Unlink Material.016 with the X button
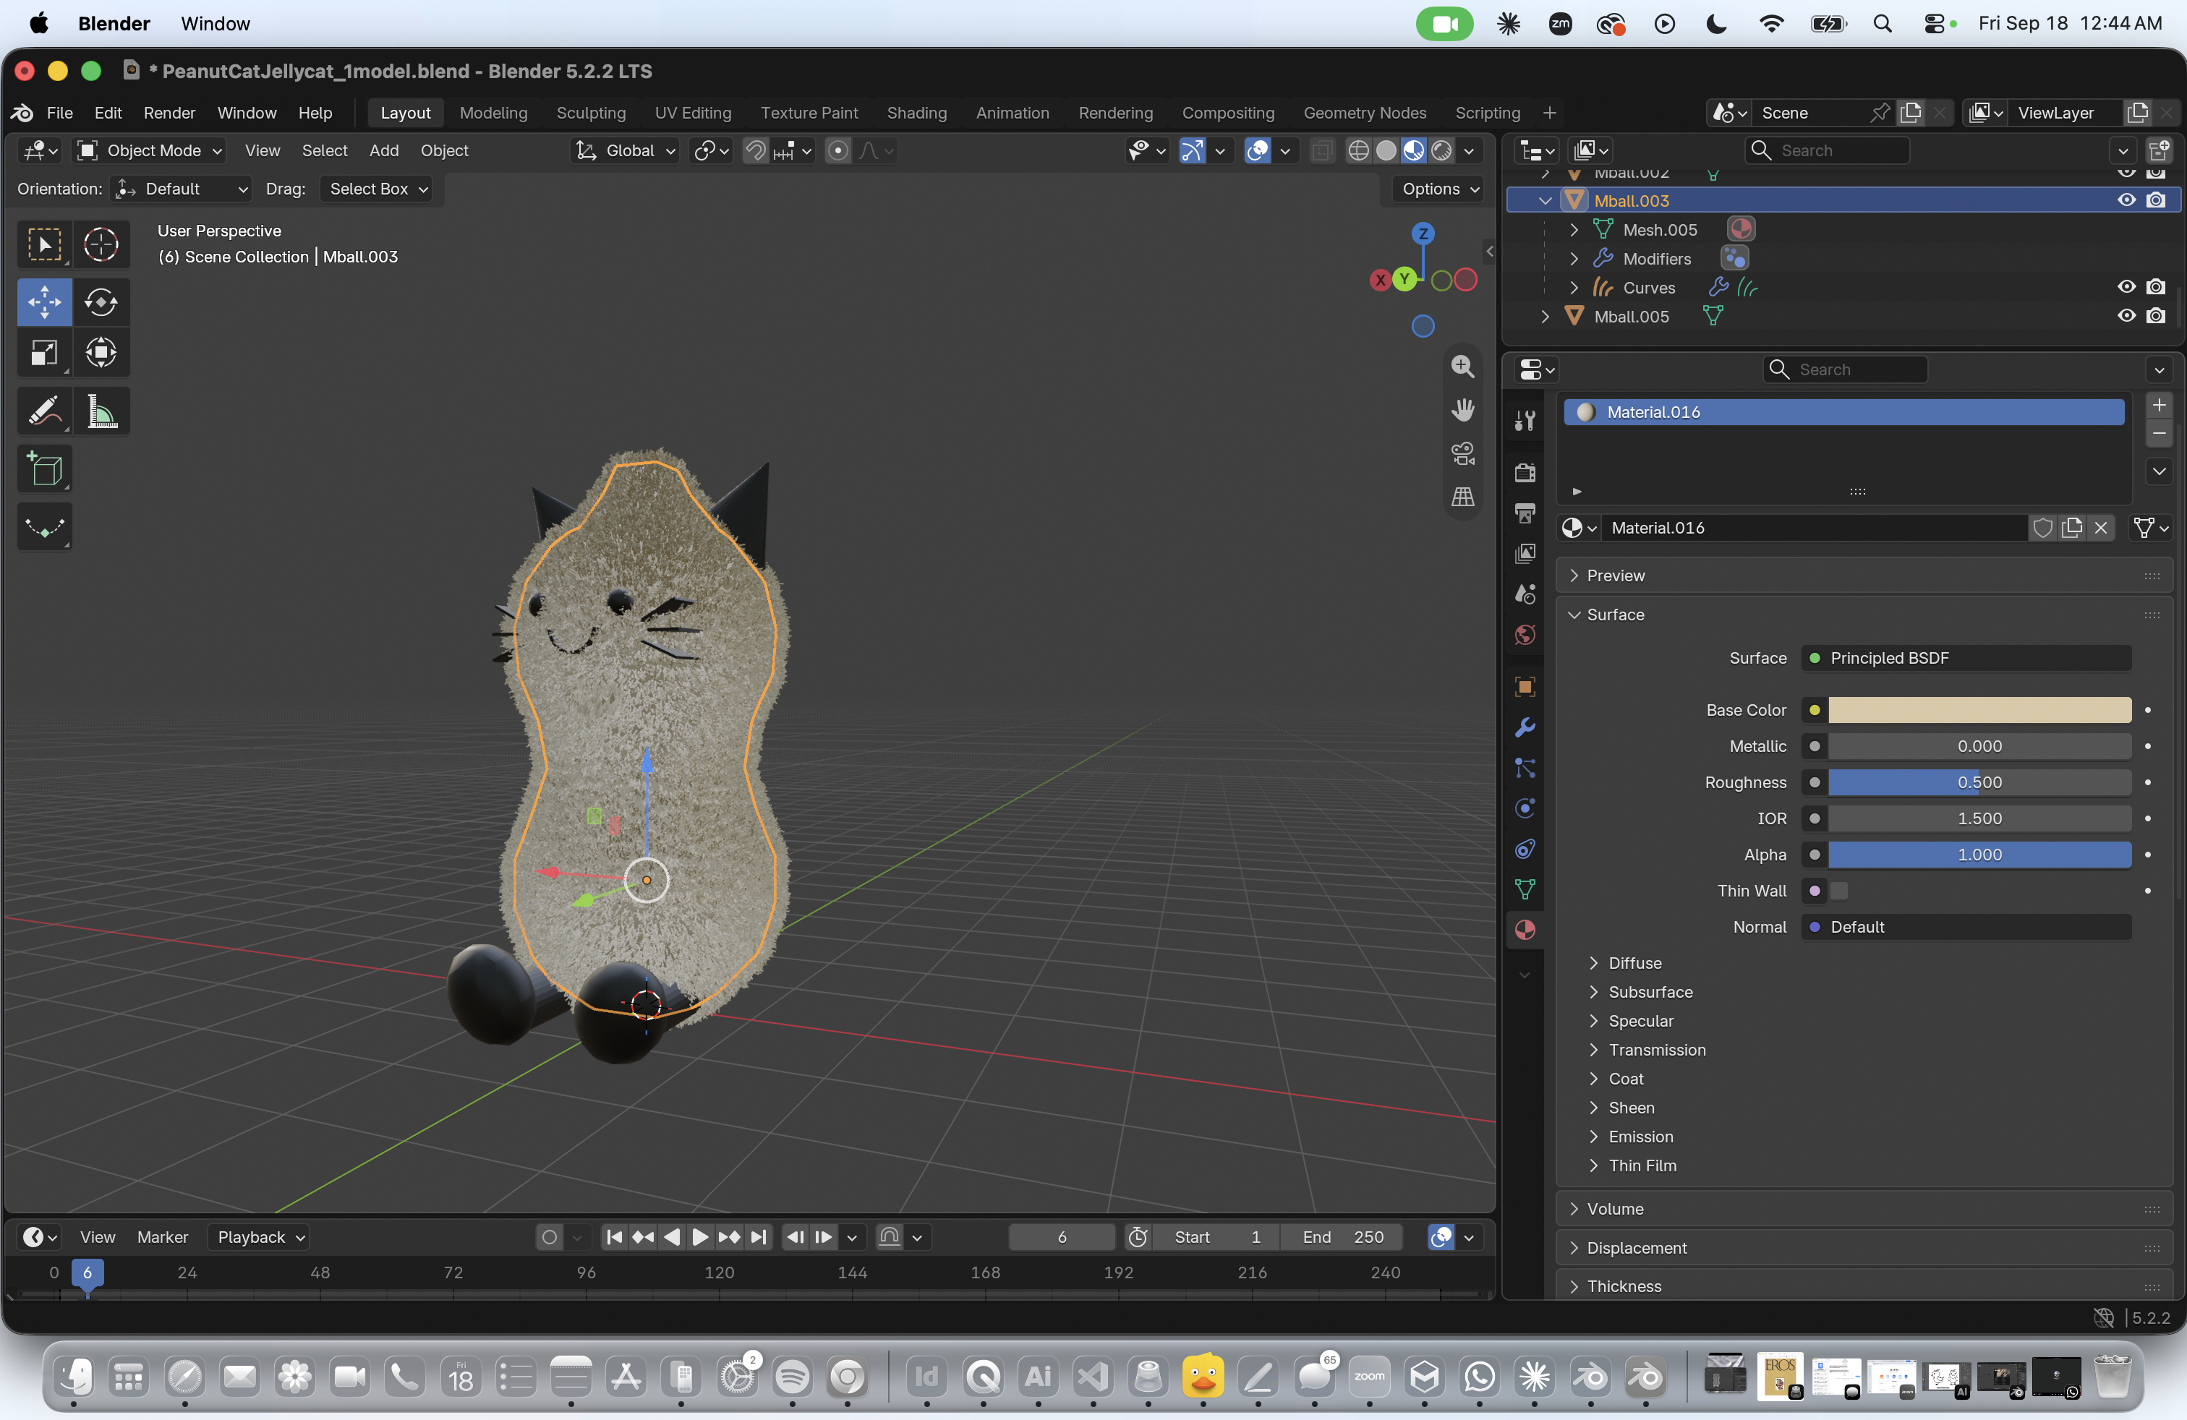2187x1420 pixels. tap(2101, 527)
